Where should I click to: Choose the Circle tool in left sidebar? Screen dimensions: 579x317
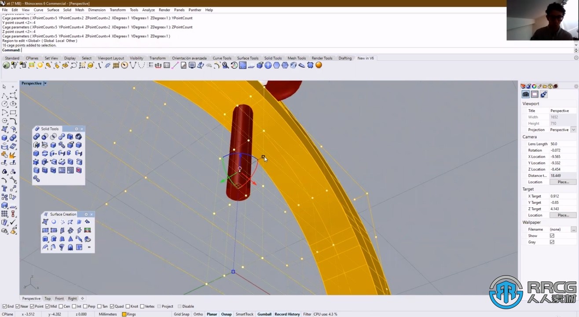(5, 104)
